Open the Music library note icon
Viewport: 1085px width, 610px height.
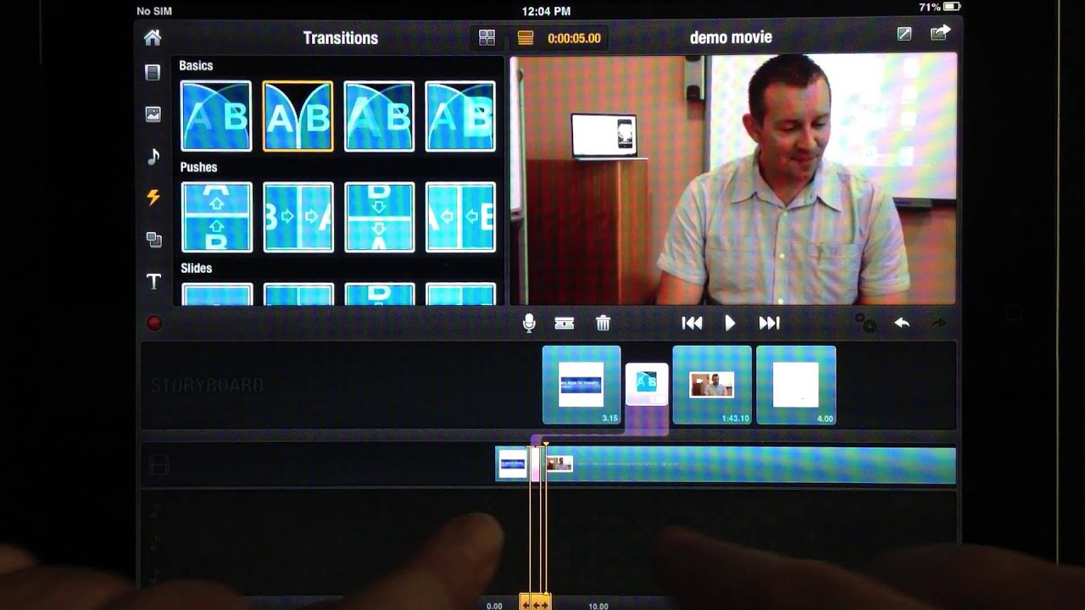[x=153, y=156]
